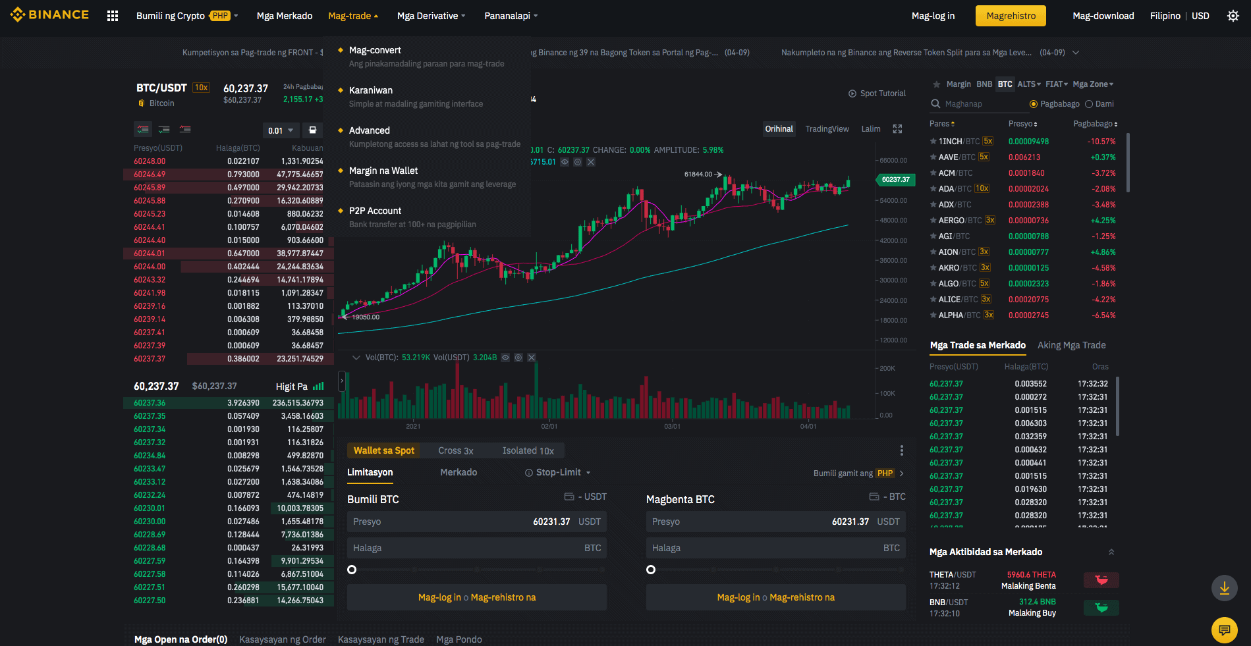
Task: Expand the Mga Derivative menu
Action: coord(431,16)
